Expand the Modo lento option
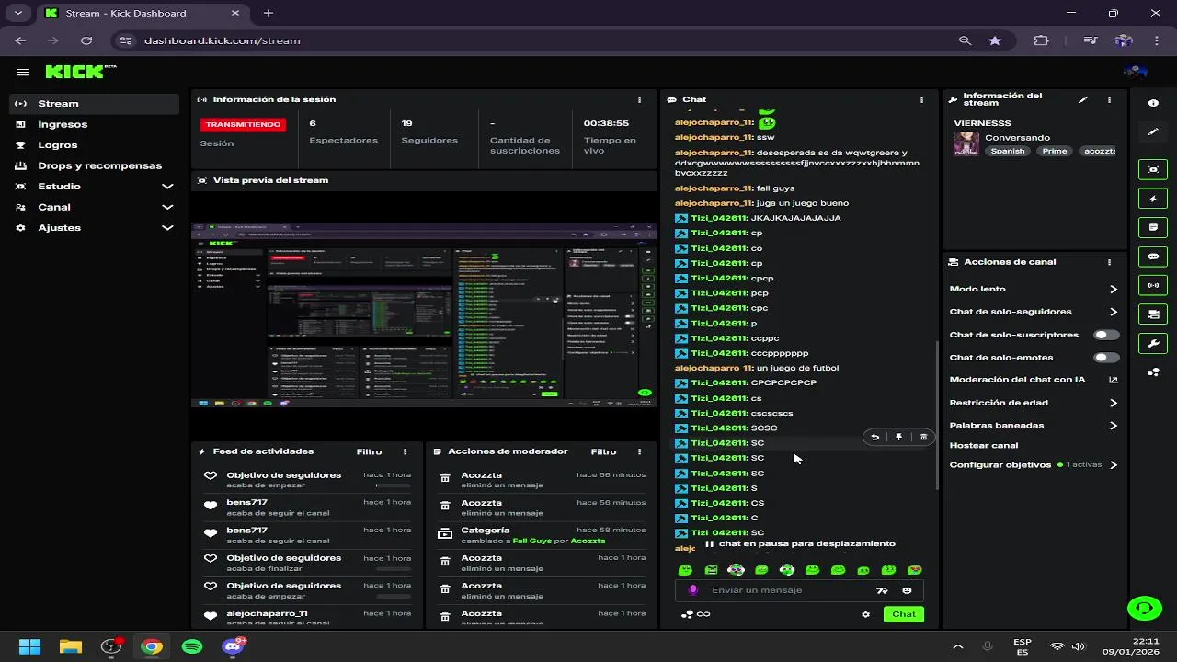1177x662 pixels. pyautogui.click(x=1034, y=289)
